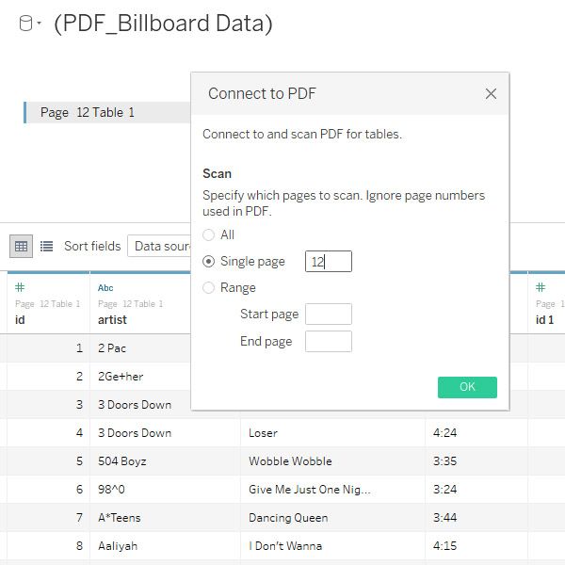Switch to the metadata list view icon

(46, 246)
